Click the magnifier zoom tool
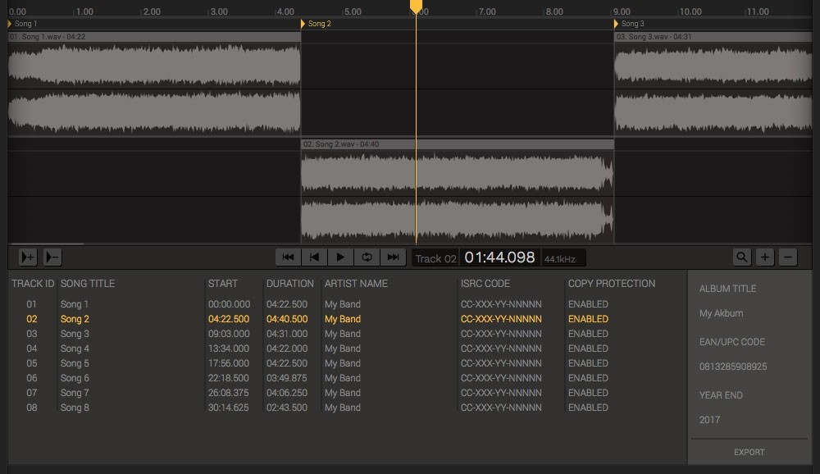Viewport: 820px width, 474px height. point(741,257)
